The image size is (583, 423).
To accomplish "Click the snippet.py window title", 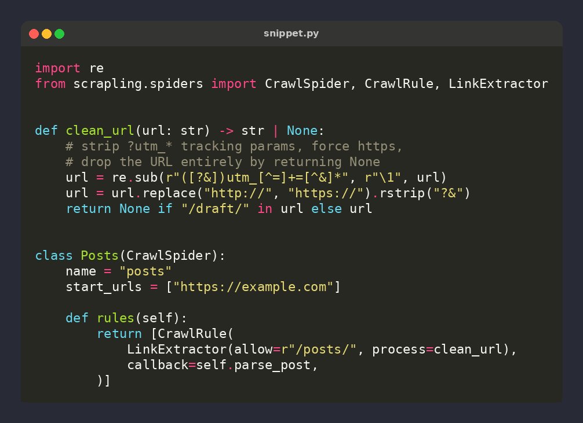I will (291, 34).
